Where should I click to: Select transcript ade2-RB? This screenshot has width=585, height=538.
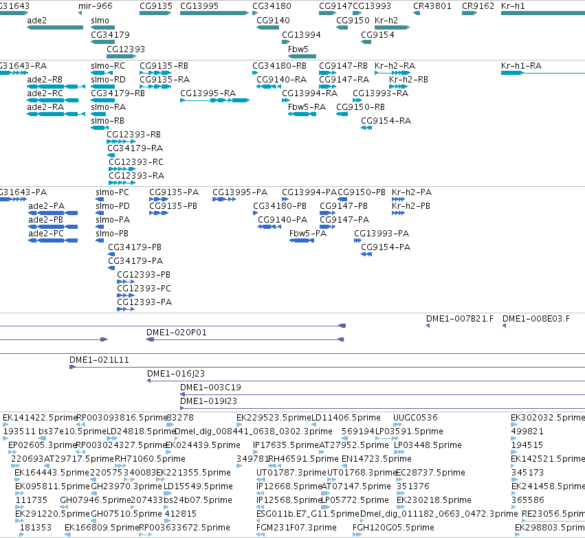tap(45, 80)
